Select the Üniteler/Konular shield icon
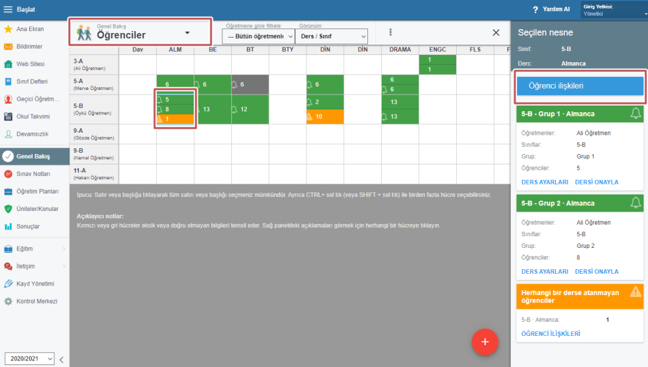648x367 pixels. coord(8,209)
